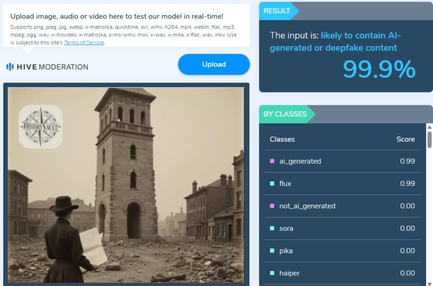
Task: Select the BY CLASSES panel header tab
Action: click(x=285, y=114)
